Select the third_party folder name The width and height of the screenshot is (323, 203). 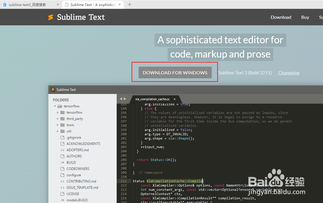pyautogui.click(x=75, y=119)
